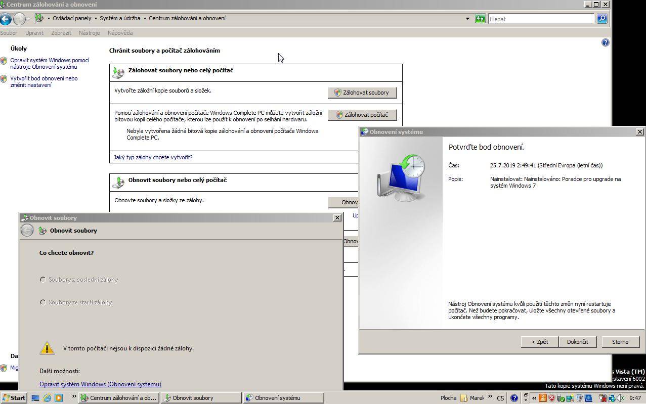Close the Obnovení systému dialog
The height and width of the screenshot is (404, 646).
tap(639, 131)
